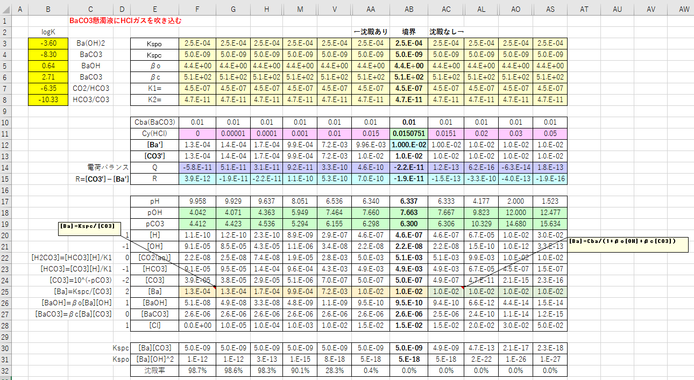Viewport: 694px width, 380px height.
Task: Select the yellow cell with -8.30
Action: click(49, 54)
